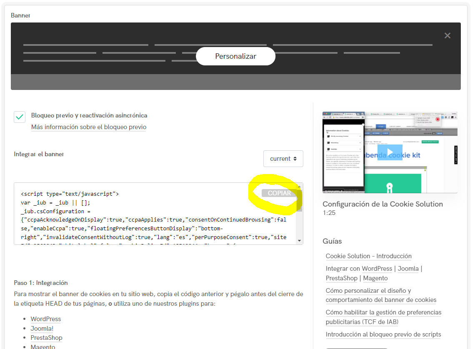The height and width of the screenshot is (349, 475).
Task: Play the Cookie Solution configuration video
Action: click(390, 152)
